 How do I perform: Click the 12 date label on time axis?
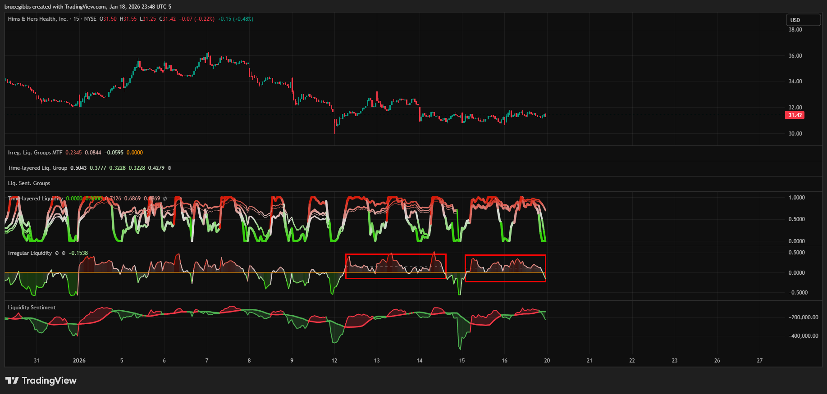click(x=334, y=361)
